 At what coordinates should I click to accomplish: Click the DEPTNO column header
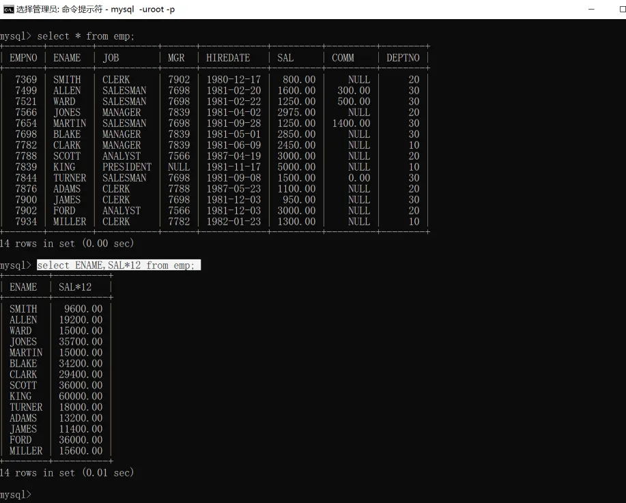click(x=403, y=58)
